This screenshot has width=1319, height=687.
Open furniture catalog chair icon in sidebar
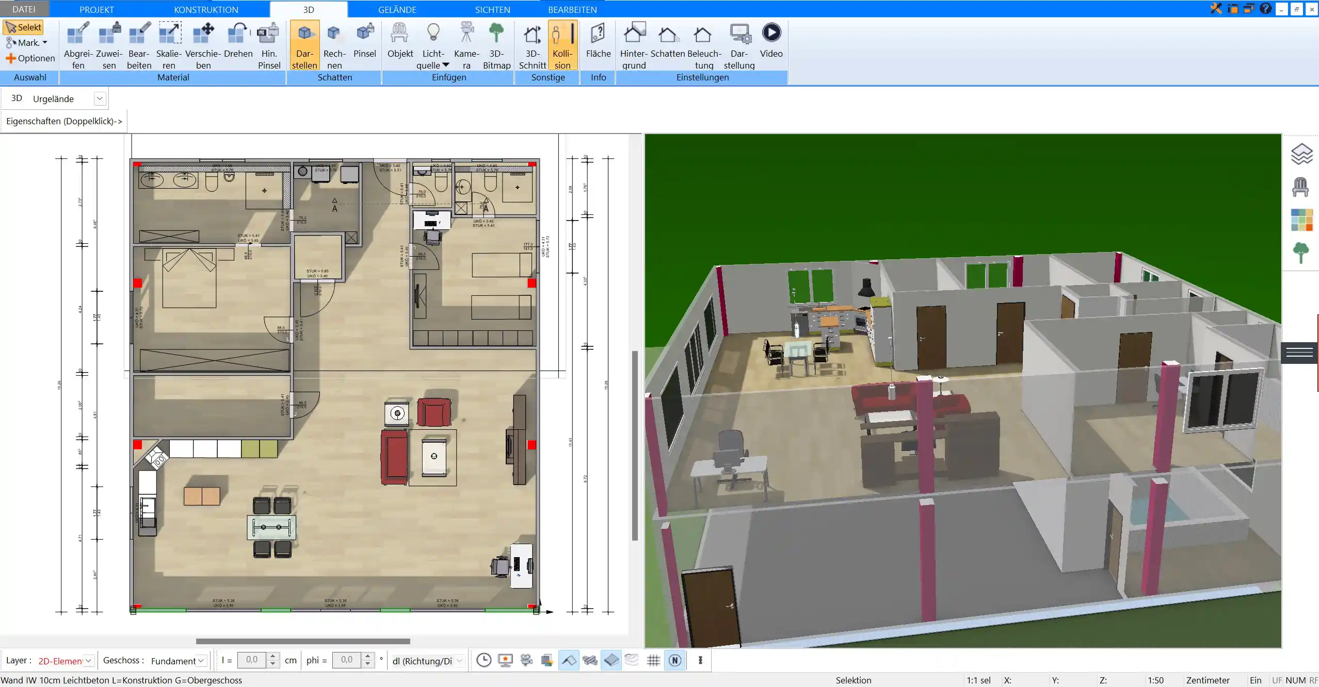tap(1300, 187)
